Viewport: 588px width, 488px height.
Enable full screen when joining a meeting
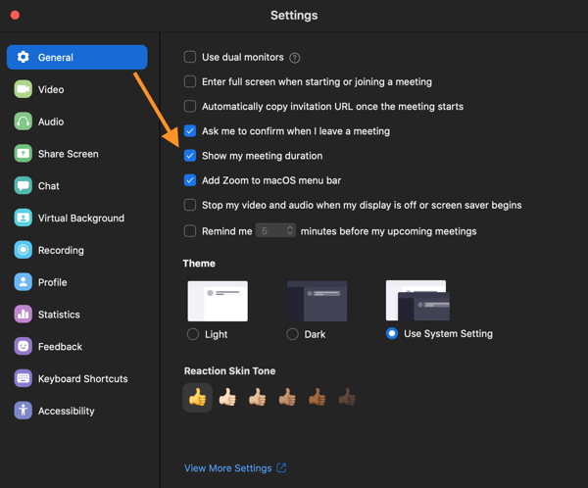pyautogui.click(x=190, y=81)
